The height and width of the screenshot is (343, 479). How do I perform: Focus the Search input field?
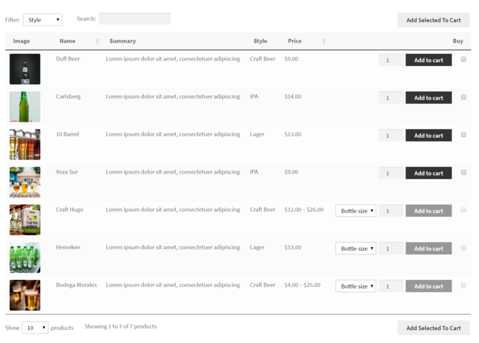(134, 19)
